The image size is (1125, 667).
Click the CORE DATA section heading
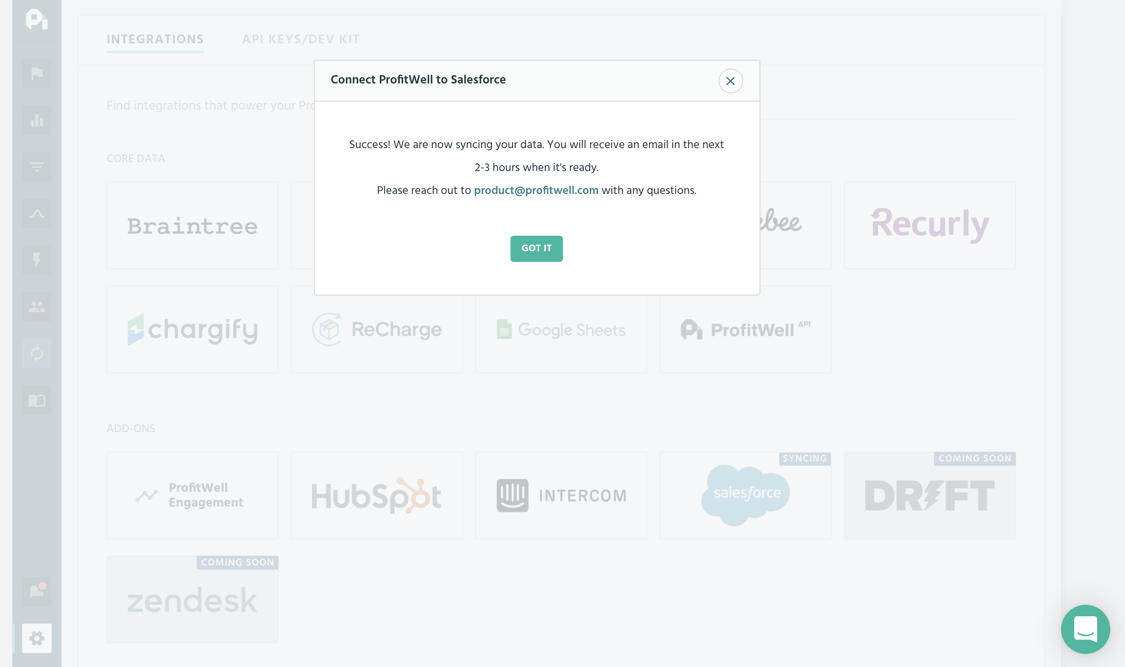pos(136,158)
